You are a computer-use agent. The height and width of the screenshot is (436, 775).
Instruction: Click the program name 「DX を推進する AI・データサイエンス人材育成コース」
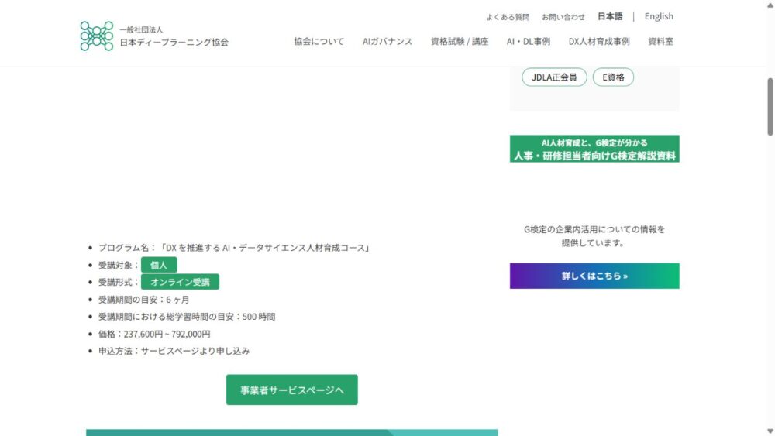pyautogui.click(x=265, y=248)
